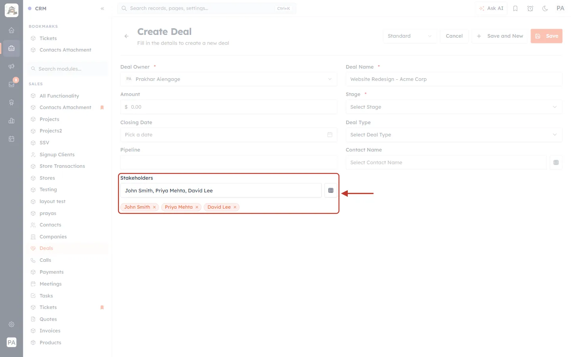Open the Quotes module

tap(48, 319)
